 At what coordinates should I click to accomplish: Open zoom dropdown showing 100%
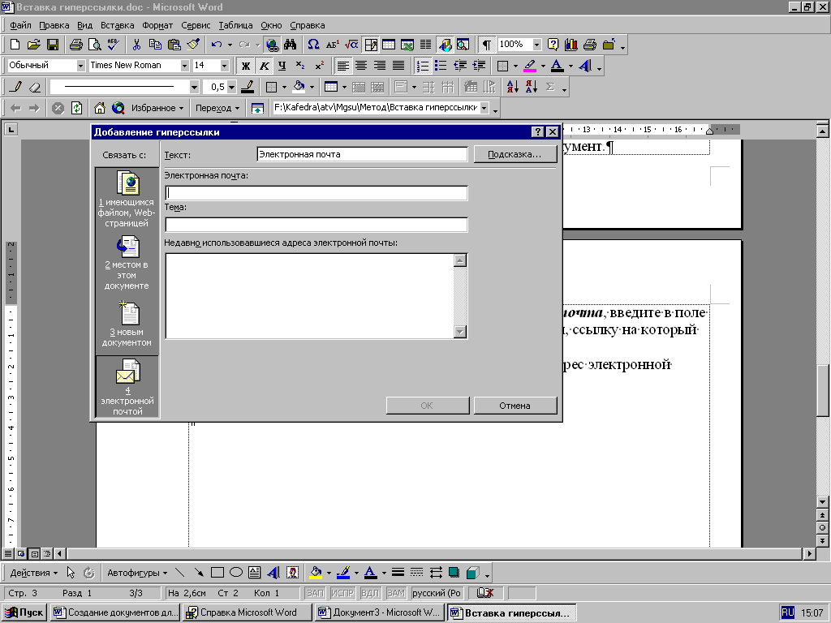(x=537, y=45)
